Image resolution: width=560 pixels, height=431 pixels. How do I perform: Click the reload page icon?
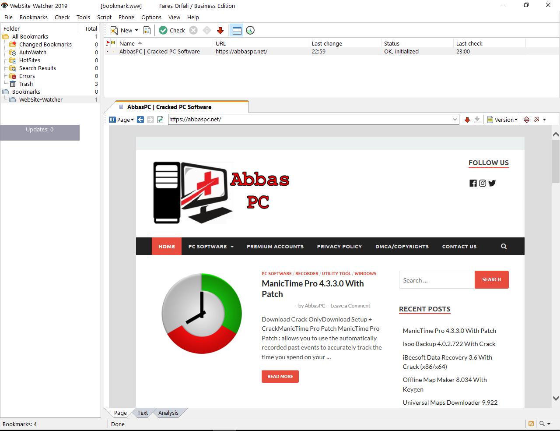coord(161,120)
